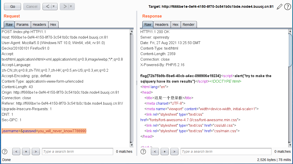Go to next match in Request search
293x164 pixels.
tap(36, 151)
